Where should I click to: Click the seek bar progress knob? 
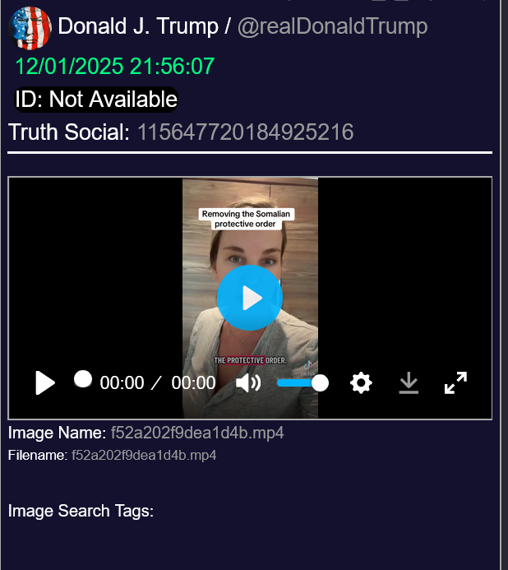pos(82,379)
